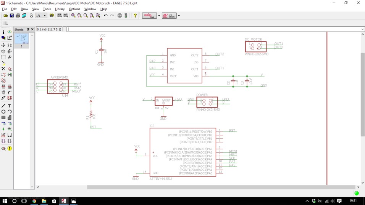Image resolution: width=365 pixels, height=205 pixels.
Task: Click the LT Spice button
Action: [169, 16]
